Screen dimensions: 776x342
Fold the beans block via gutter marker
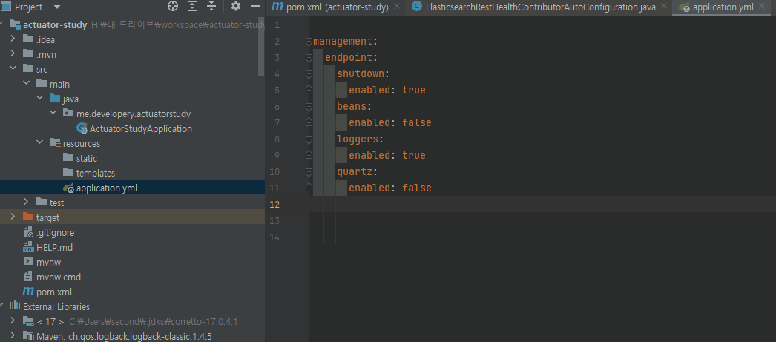tap(309, 106)
